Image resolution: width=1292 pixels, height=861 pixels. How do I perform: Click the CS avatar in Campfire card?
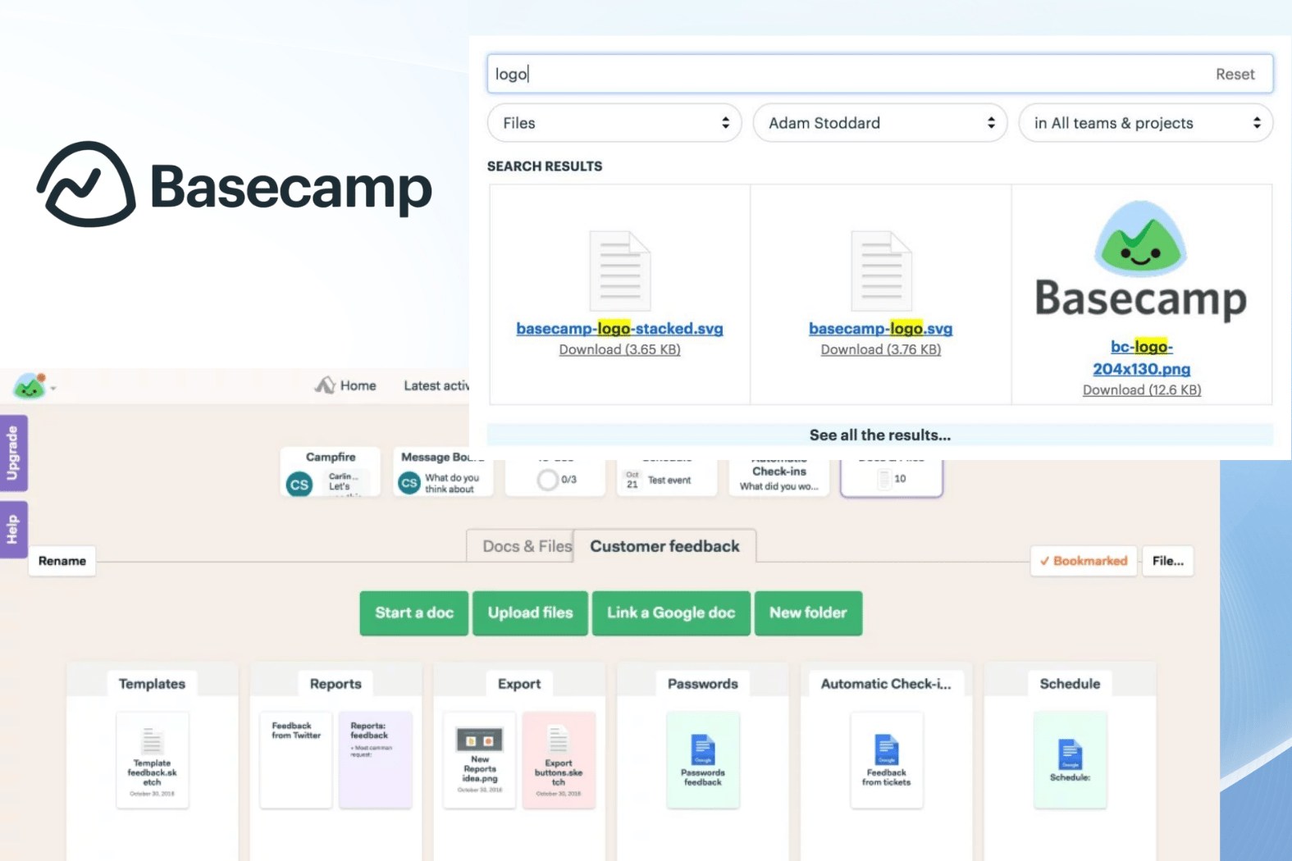(299, 484)
